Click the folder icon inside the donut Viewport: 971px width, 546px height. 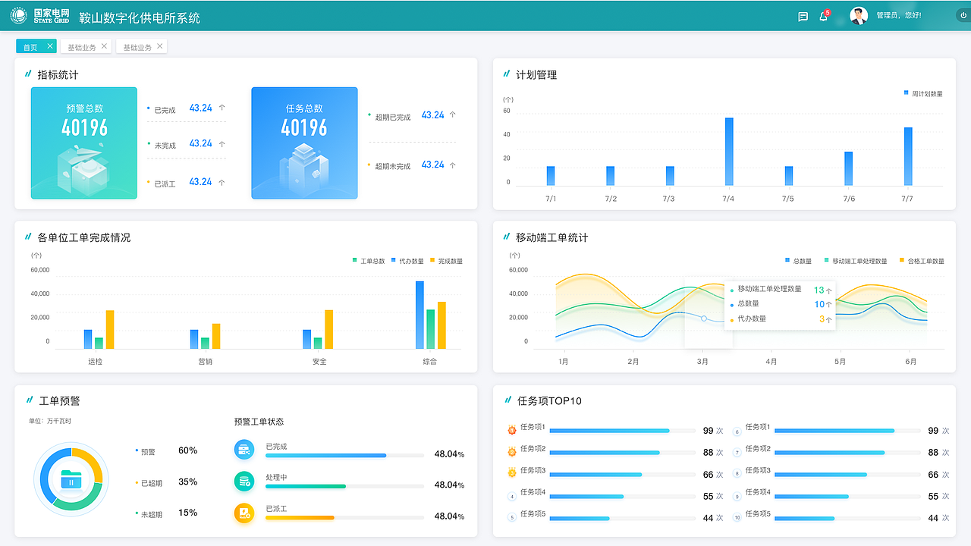tap(71, 479)
